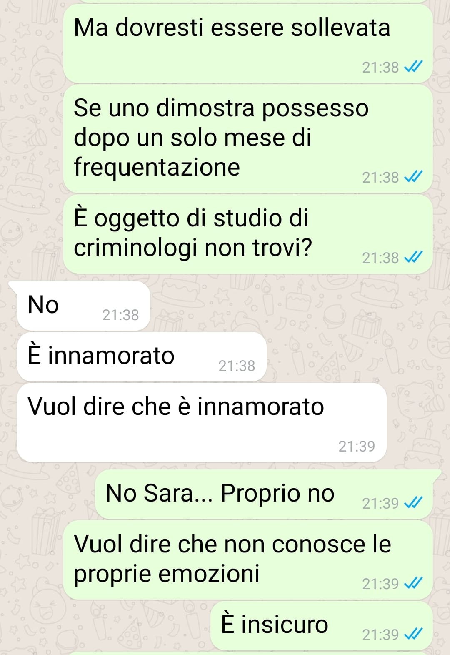Tap the 'È oggetto di studio di criminologi' bubble
Viewport: 450px width, 655px height.
[x=248, y=234]
